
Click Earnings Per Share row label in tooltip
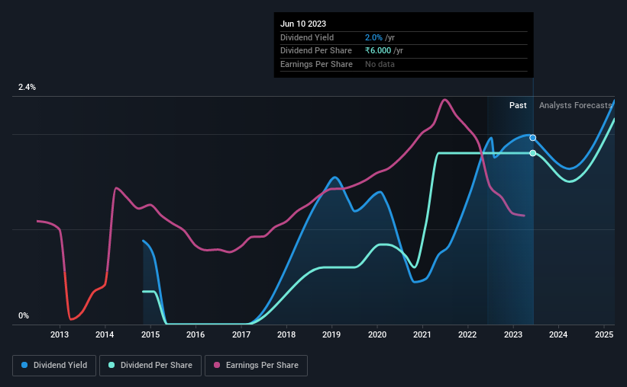click(317, 64)
